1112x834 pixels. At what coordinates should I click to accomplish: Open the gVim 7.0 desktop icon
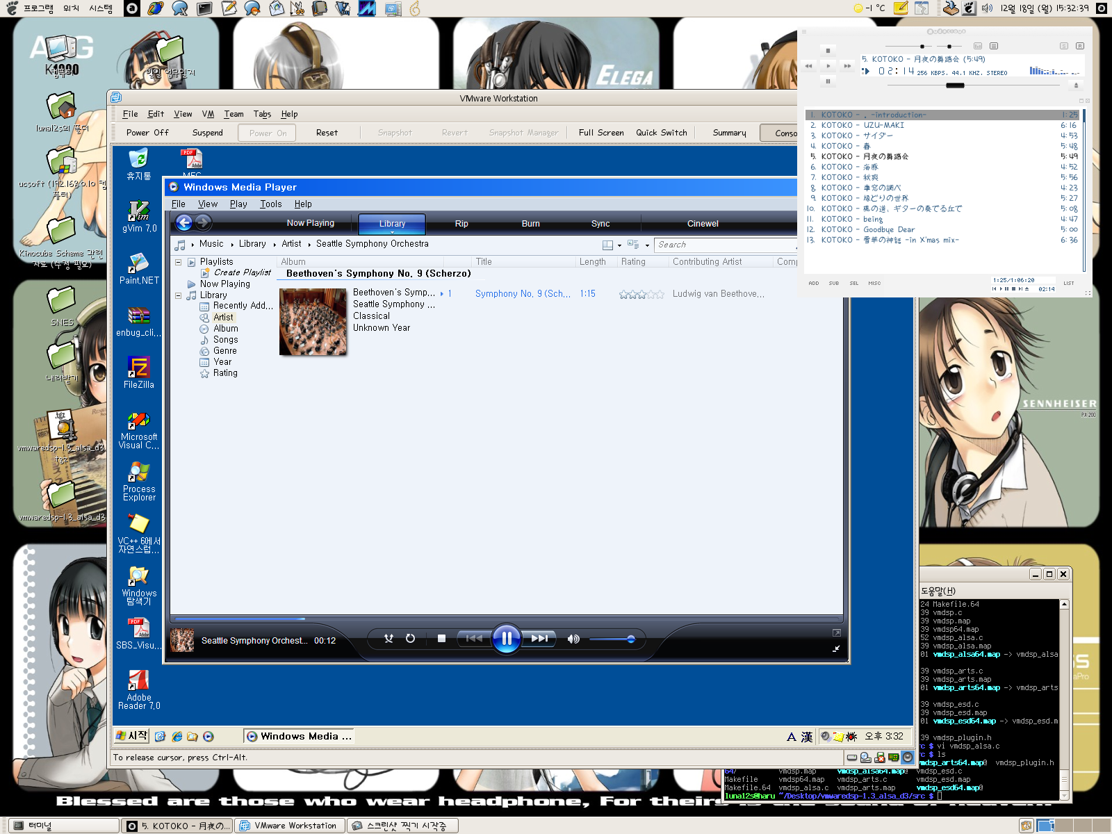(139, 215)
